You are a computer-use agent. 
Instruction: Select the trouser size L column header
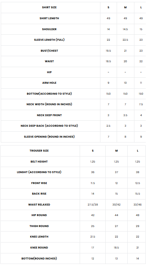137,151
